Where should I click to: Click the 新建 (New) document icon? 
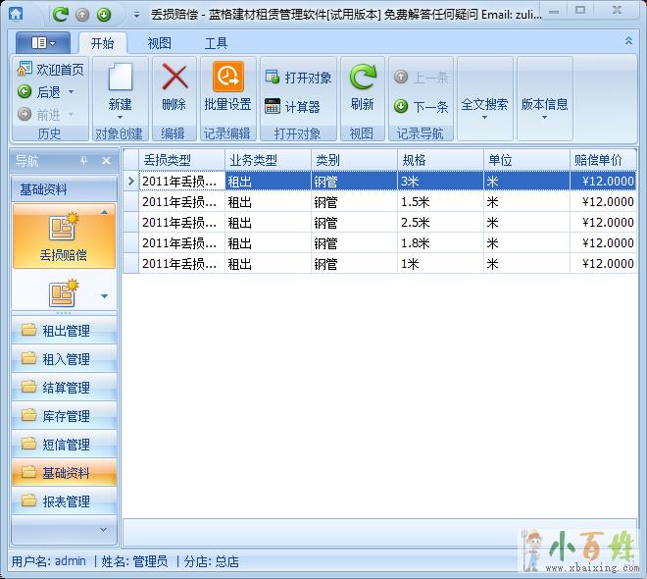click(120, 79)
